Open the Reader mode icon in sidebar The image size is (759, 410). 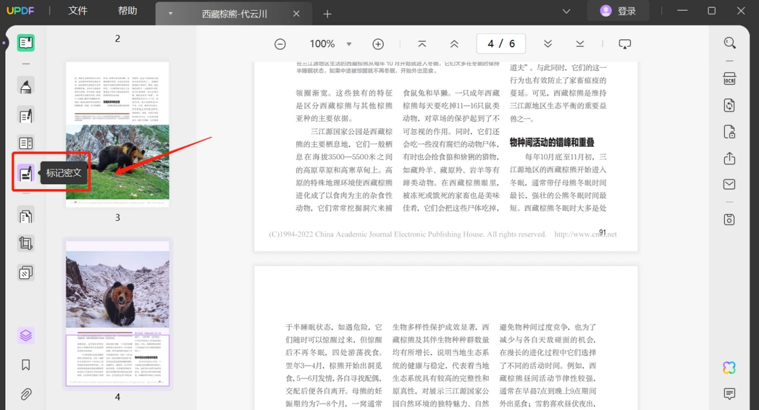point(26,43)
